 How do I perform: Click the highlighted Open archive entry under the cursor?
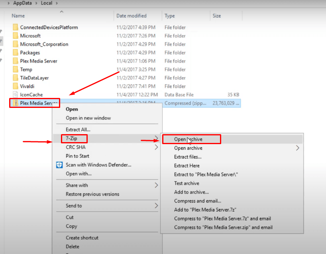tap(189, 139)
